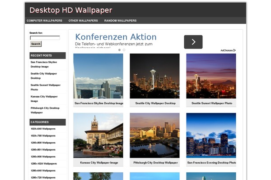Open the San Francisco Evening thumbnail image
271x180 pixels.
pyautogui.click(x=211, y=135)
